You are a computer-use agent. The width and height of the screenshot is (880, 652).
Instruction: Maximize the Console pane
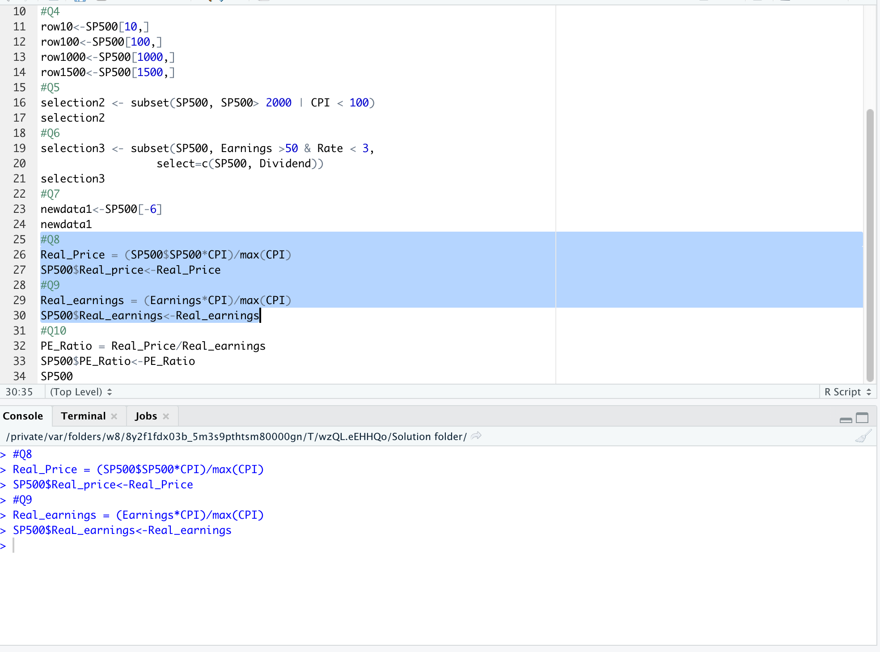(862, 418)
